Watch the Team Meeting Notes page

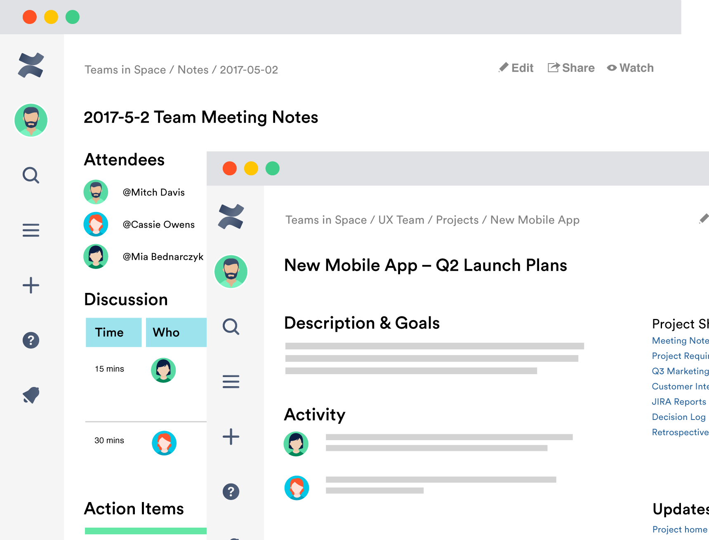pos(630,68)
